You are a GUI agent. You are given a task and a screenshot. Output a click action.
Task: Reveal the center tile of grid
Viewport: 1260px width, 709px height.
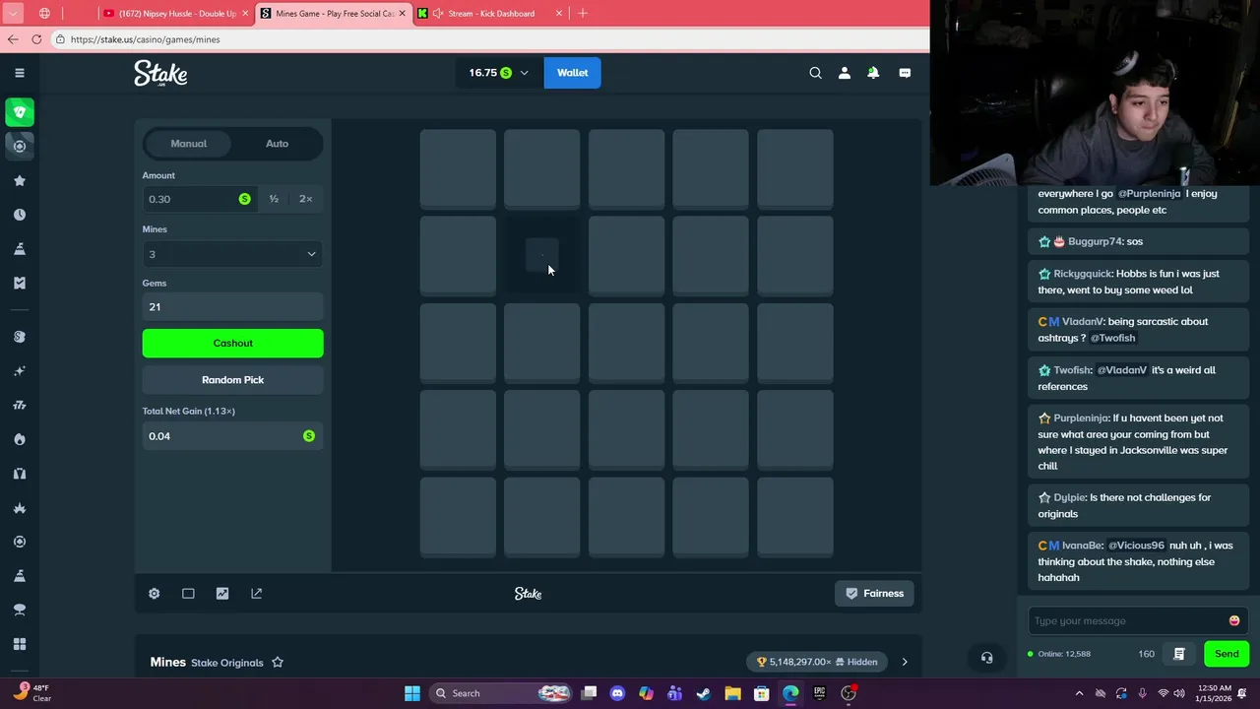(626, 342)
